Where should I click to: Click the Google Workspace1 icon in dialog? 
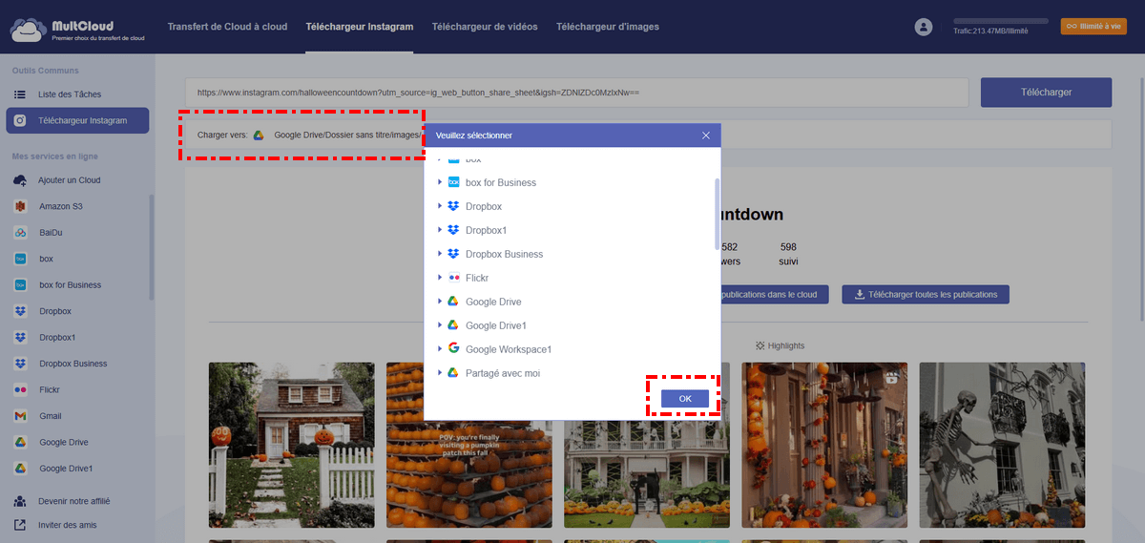tap(454, 349)
